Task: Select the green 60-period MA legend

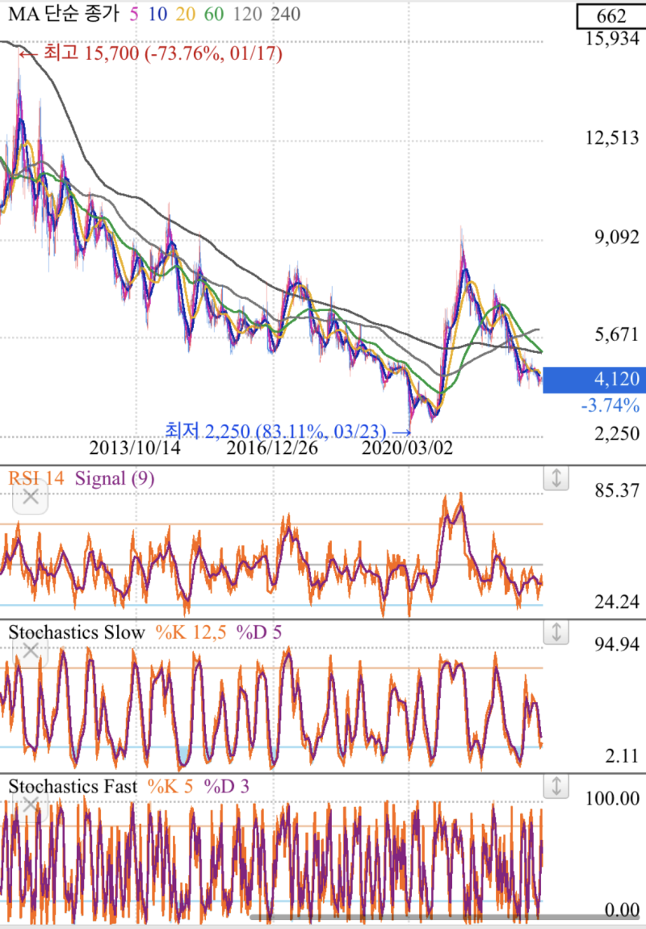Action: (214, 14)
